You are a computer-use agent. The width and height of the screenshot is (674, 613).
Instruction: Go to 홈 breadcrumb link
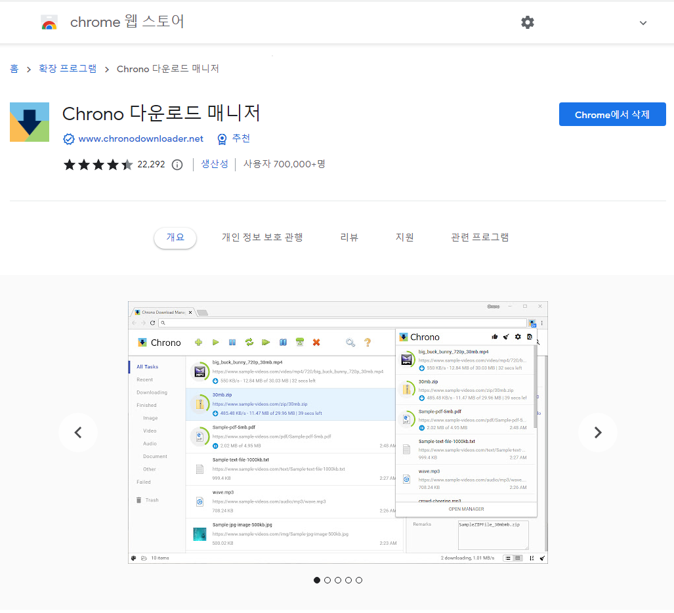pos(14,69)
